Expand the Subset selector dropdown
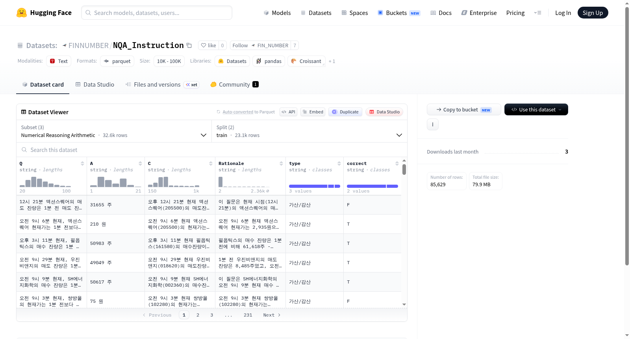This screenshot has height=339, width=630. [114, 131]
